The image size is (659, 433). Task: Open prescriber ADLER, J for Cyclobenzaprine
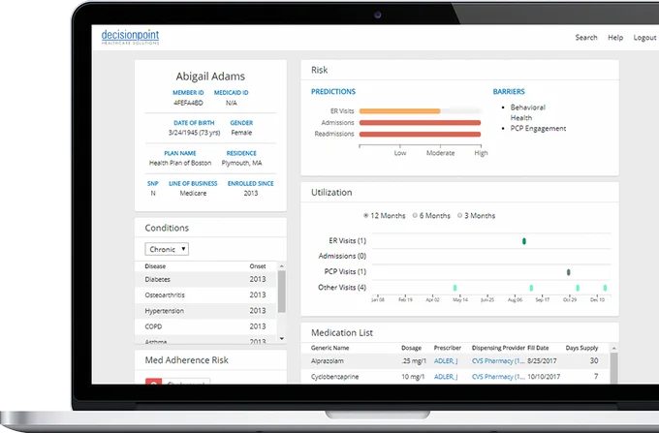pyautogui.click(x=446, y=377)
